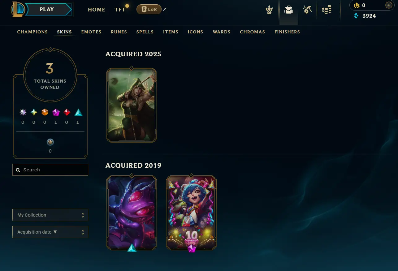The width and height of the screenshot is (398, 271).
Task: Select the archer skin thumbnail from 2025
Action: tap(132, 105)
